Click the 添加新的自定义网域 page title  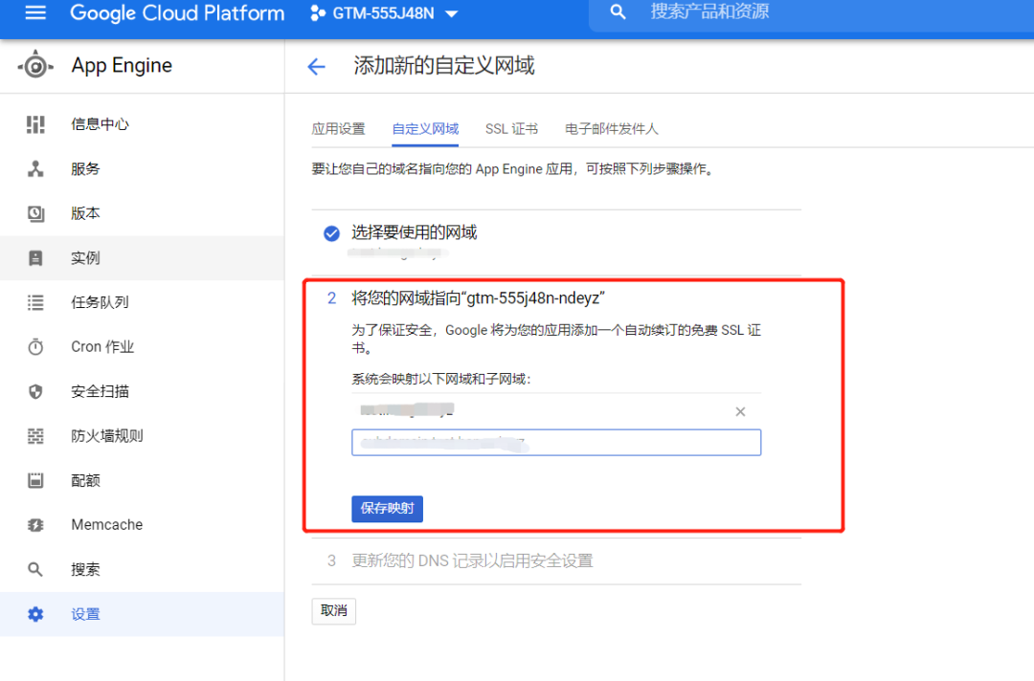pyautogui.click(x=444, y=66)
